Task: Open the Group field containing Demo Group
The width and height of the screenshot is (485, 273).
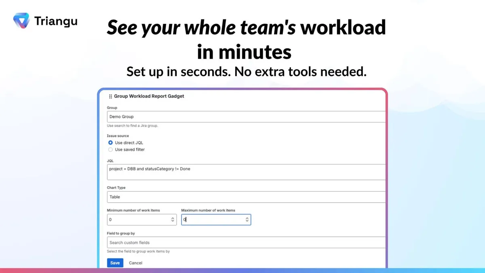Action: [x=247, y=116]
